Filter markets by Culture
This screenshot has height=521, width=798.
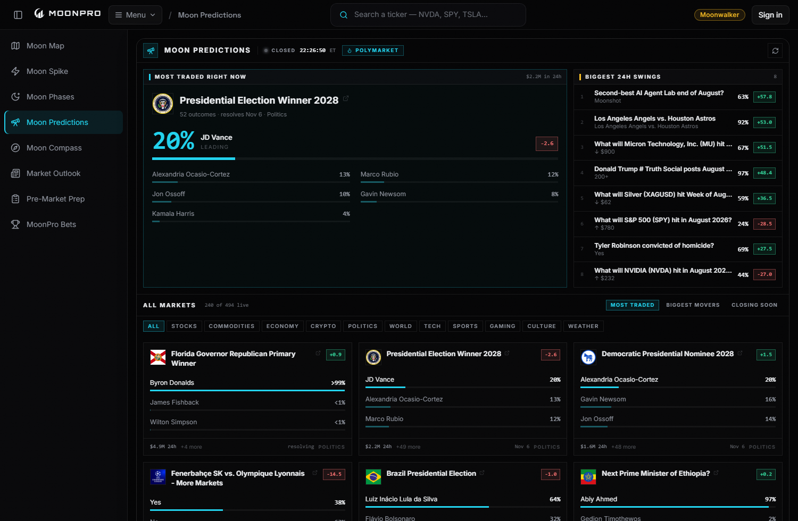(542, 326)
